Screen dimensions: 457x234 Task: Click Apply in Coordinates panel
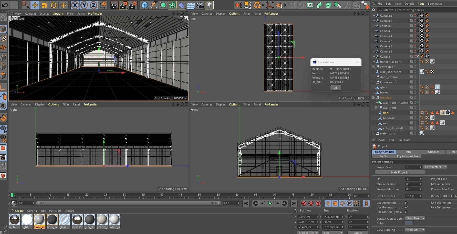pyautogui.click(x=358, y=233)
